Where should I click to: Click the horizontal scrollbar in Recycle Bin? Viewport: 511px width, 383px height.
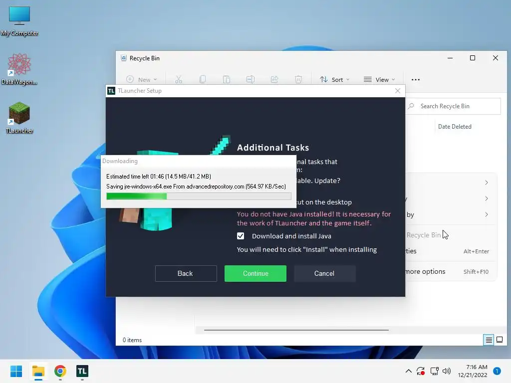click(296, 330)
